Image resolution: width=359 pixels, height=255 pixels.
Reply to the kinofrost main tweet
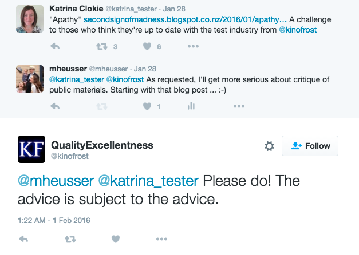point(23,239)
